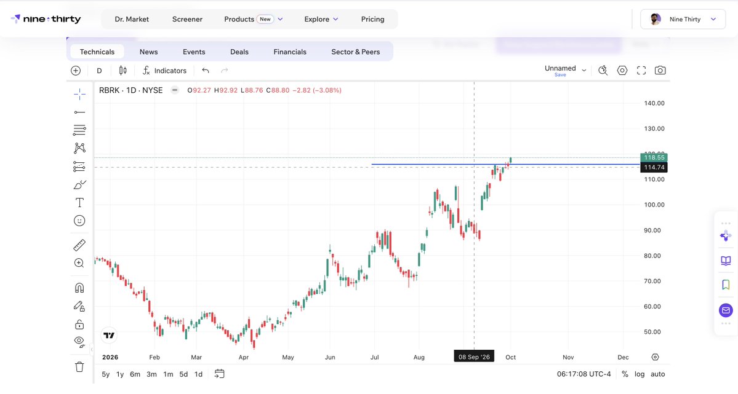Open the Pricing page
The image size is (738, 394).
pyautogui.click(x=373, y=19)
